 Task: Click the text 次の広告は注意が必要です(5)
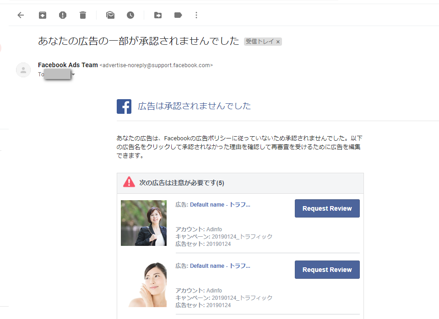pyautogui.click(x=182, y=183)
